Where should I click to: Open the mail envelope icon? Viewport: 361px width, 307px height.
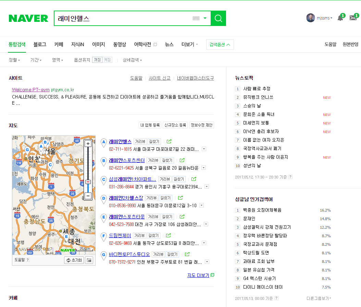pos(353,18)
